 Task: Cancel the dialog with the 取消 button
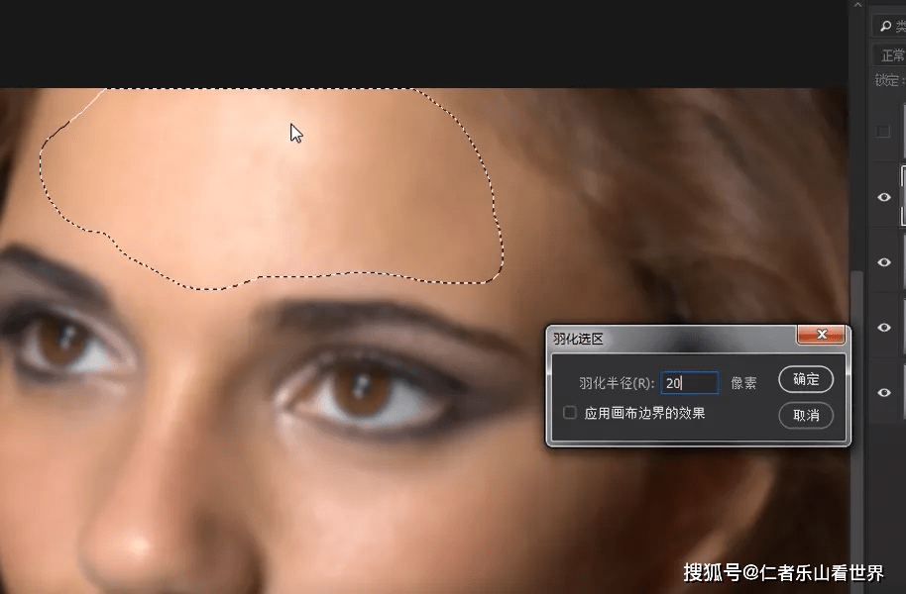(806, 415)
